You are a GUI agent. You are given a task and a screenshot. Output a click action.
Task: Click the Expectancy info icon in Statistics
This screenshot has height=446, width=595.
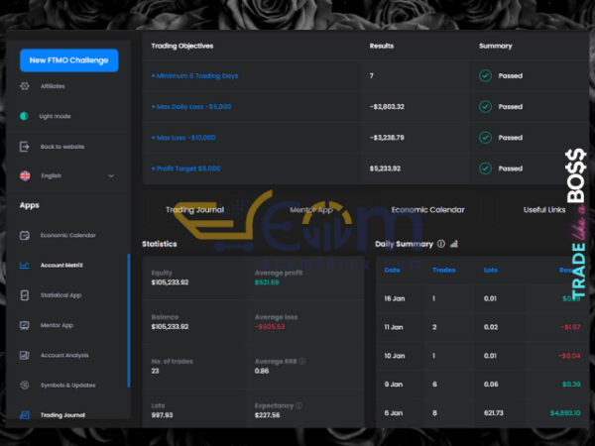click(298, 405)
